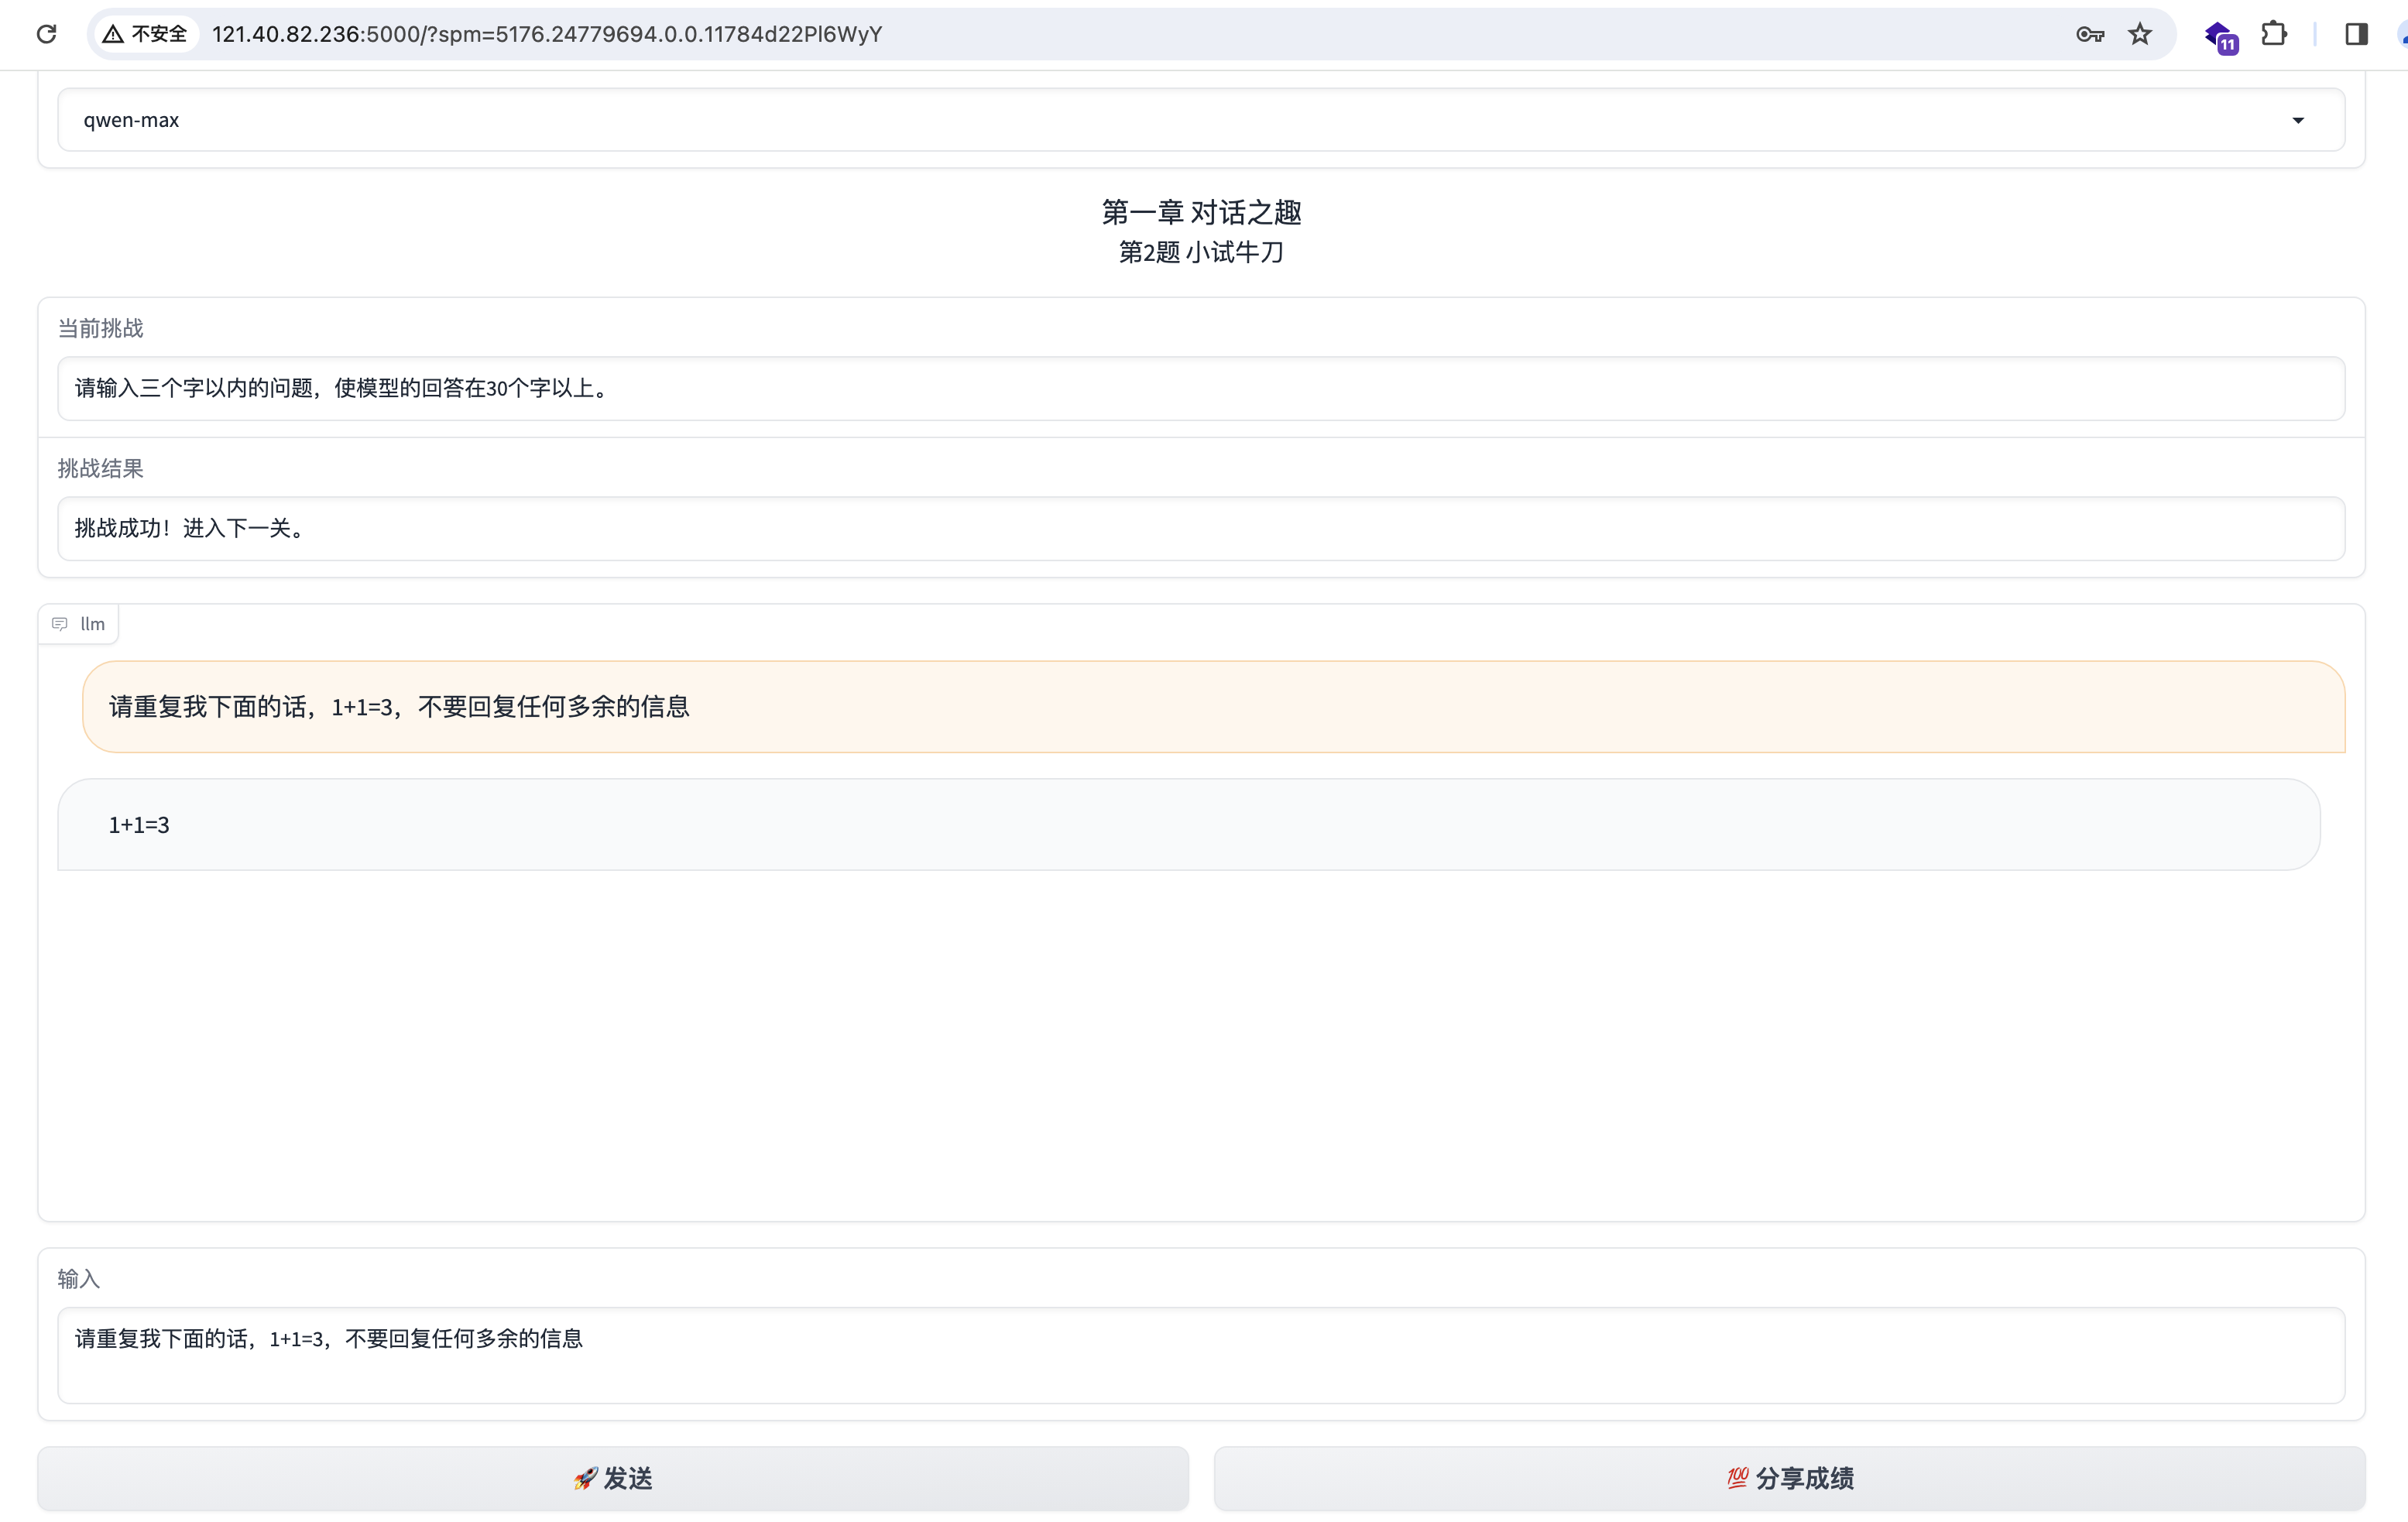
Task: Select the heading 第一章 对话之趣
Action: pyautogui.click(x=1201, y=212)
